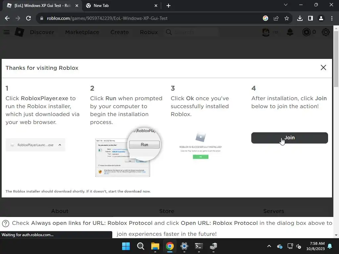
Task: Close the New Tab tab
Action: coord(156,6)
